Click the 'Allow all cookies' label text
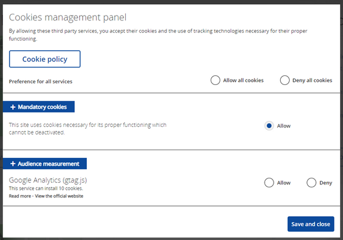Image resolution: width=343 pixels, height=240 pixels. [x=243, y=80]
